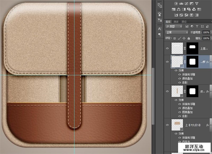
Task: Open the blend mode dropdown showing 正常
Action: [176, 32]
